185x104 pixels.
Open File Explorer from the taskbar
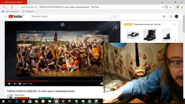[x=50, y=101]
